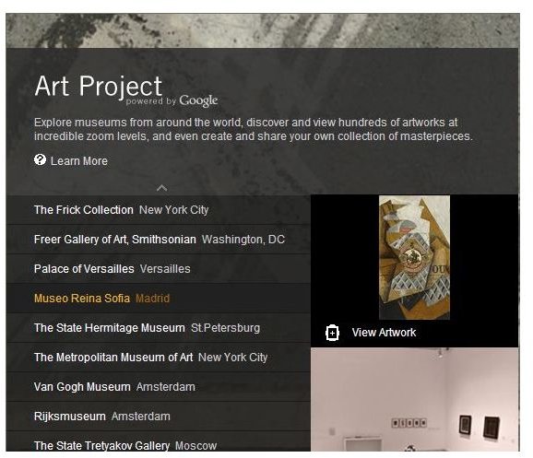Select Freer Gallery of Art, Smithsonian
The width and height of the screenshot is (533, 458).
[x=158, y=240]
